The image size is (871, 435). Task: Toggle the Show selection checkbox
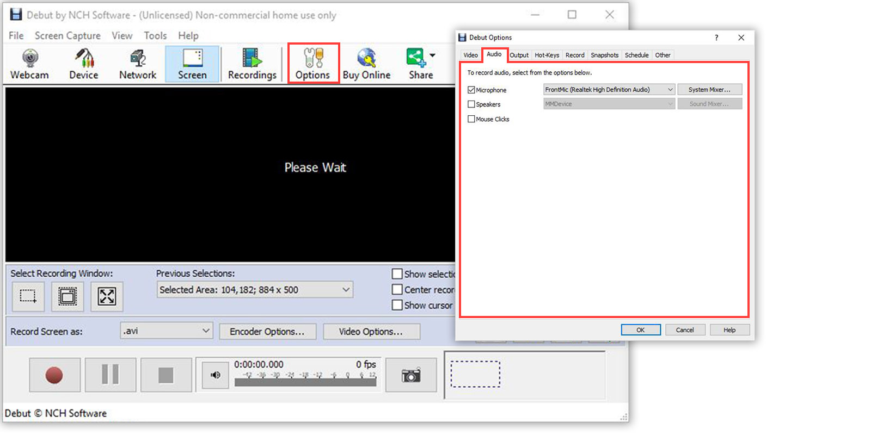coord(397,274)
